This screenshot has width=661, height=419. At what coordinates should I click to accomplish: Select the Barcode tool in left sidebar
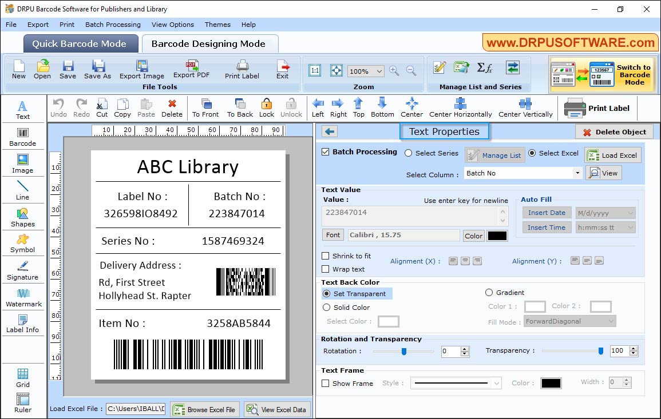[x=23, y=137]
